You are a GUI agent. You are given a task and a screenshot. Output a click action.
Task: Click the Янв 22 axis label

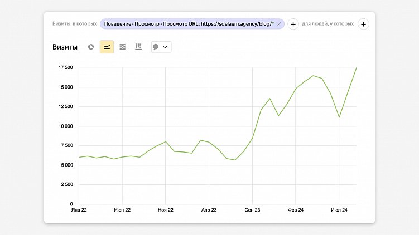coord(79,210)
